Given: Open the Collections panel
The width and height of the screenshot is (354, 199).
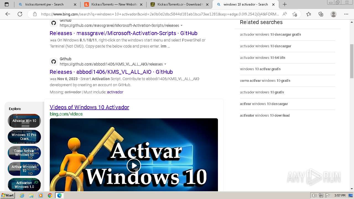Looking at the screenshot, I should pos(321,14).
